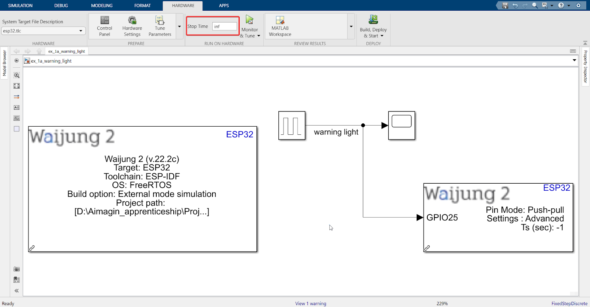Open Tune Parameters
The height and width of the screenshot is (307, 590).
coord(160,26)
